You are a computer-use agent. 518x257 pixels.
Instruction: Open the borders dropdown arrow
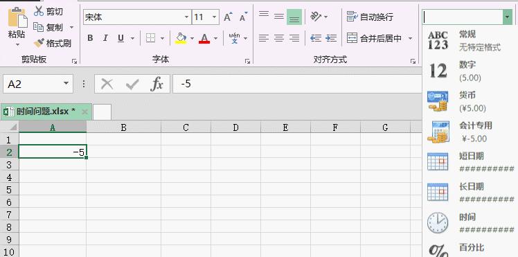click(162, 39)
